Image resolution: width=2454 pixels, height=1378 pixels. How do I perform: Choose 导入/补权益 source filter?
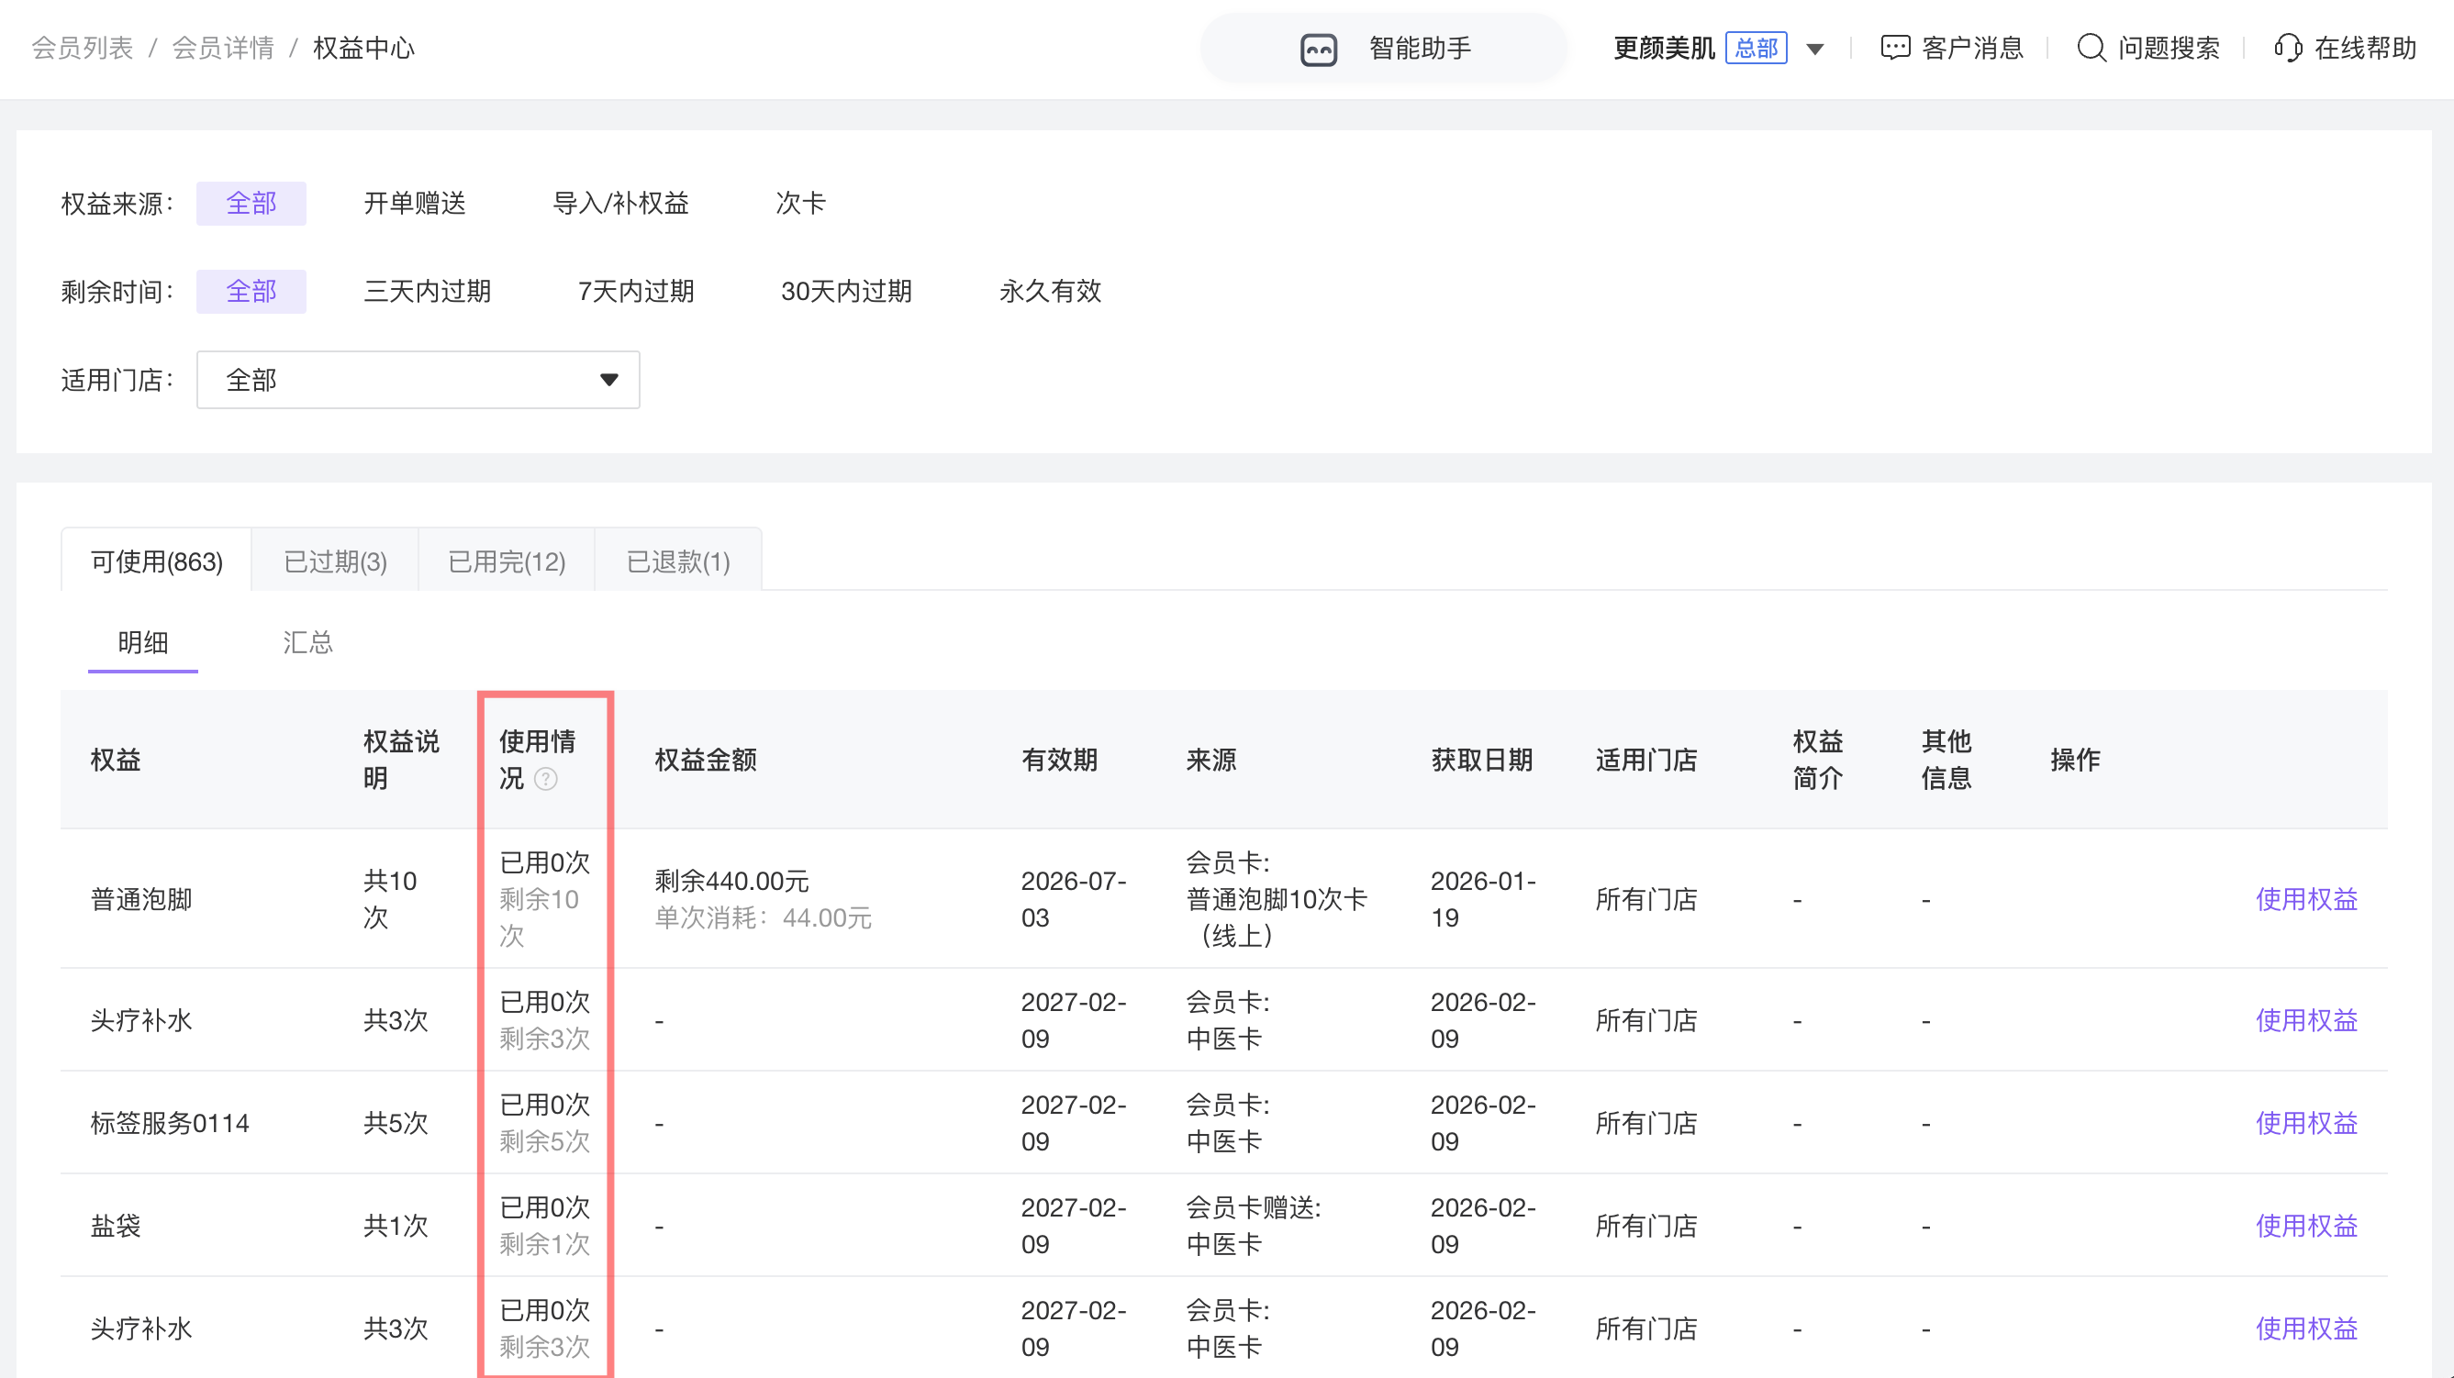point(620,203)
